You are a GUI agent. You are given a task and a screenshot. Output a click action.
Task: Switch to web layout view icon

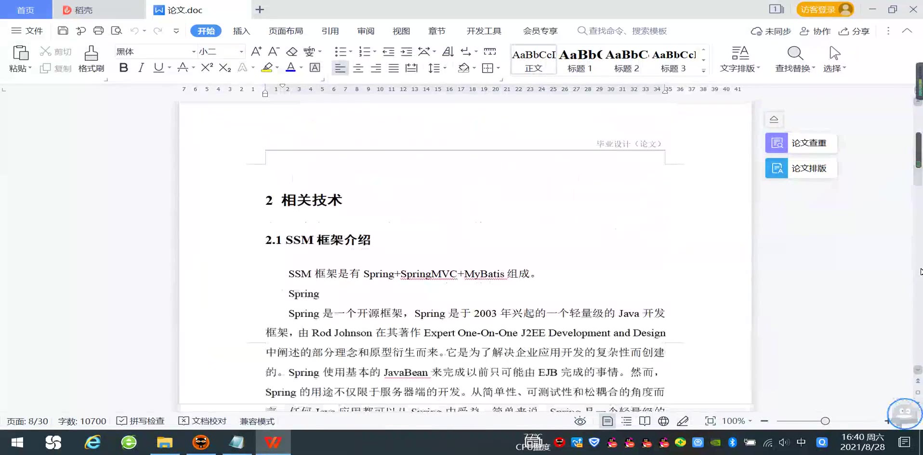point(663,421)
